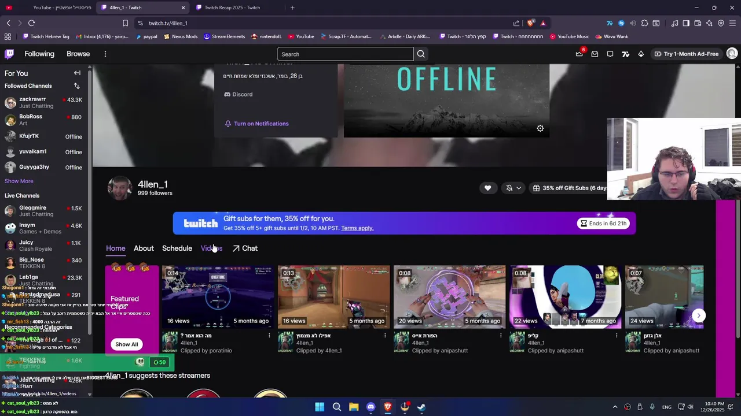Viewport: 741px width, 416px height.
Task: Open the Terms apply link
Action: (357, 228)
